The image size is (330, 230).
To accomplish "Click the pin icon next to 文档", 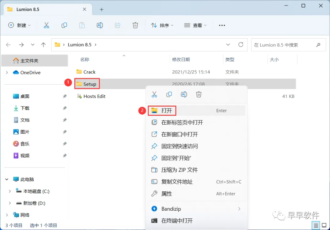I will (x=64, y=120).
